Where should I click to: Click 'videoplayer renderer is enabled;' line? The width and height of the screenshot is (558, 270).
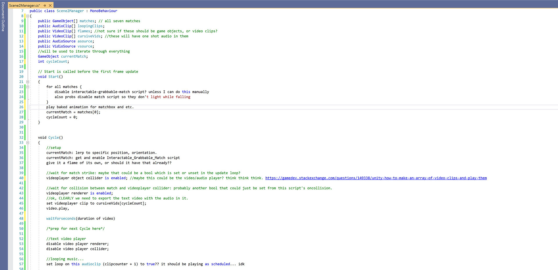pos(79,193)
